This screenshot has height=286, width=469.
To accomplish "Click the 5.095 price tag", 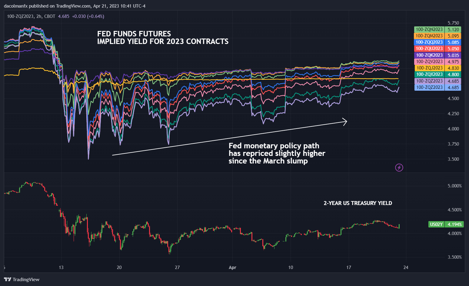I will 453,36.
